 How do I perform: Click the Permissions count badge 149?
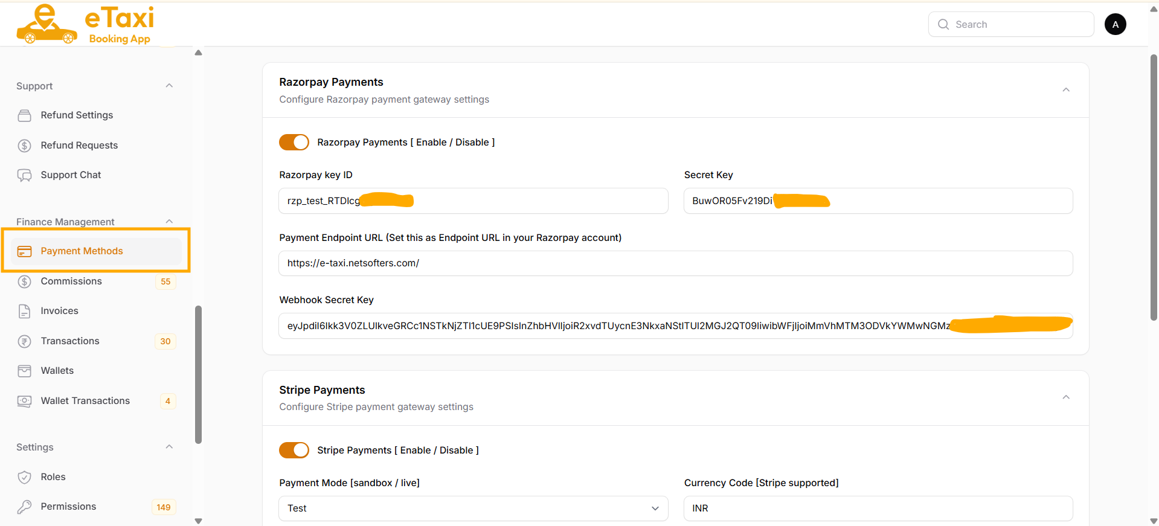click(164, 507)
